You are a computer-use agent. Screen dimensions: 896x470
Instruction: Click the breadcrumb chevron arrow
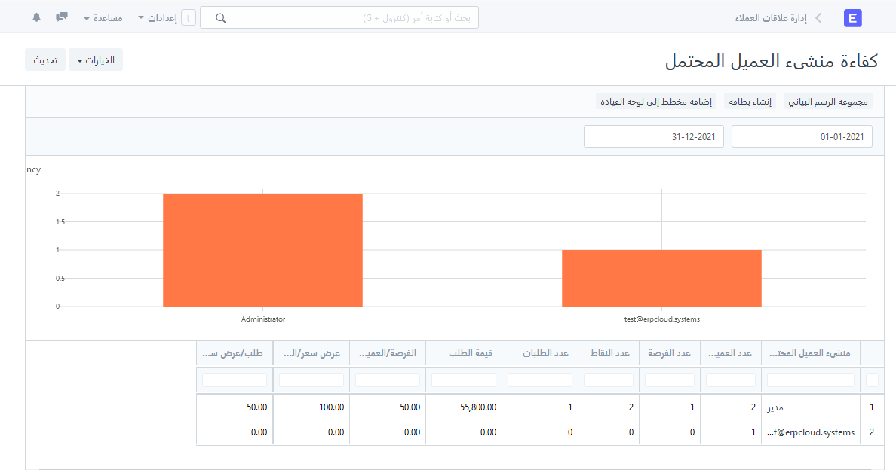818,18
